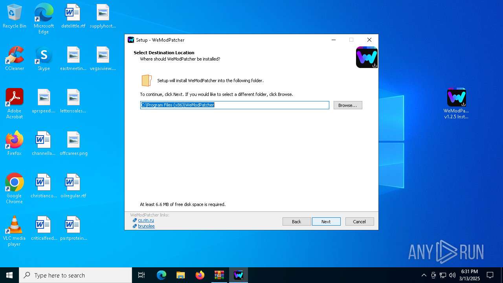
Task: Select supplyhost image file on desktop
Action: [103, 17]
